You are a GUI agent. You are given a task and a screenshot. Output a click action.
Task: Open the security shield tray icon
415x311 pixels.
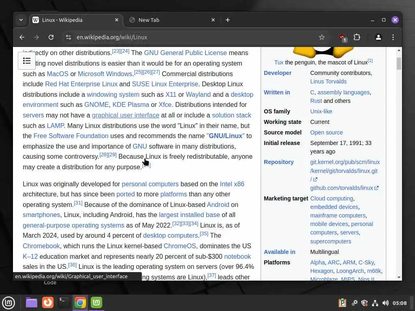point(364,303)
